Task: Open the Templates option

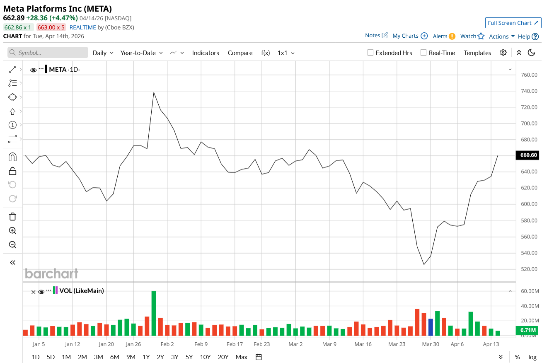Action: [477, 53]
